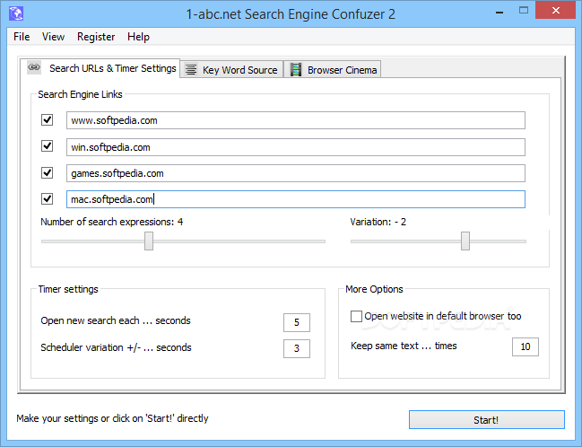Uncheck the games.softpedia.com link checkbox
Image resolution: width=582 pixels, height=447 pixels.
click(48, 172)
